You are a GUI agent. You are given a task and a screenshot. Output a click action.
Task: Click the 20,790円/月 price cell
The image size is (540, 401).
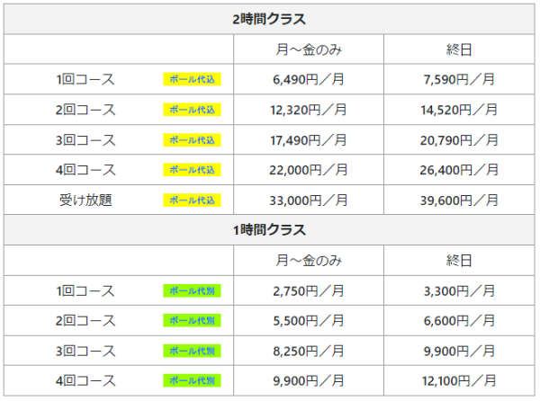pos(459,140)
